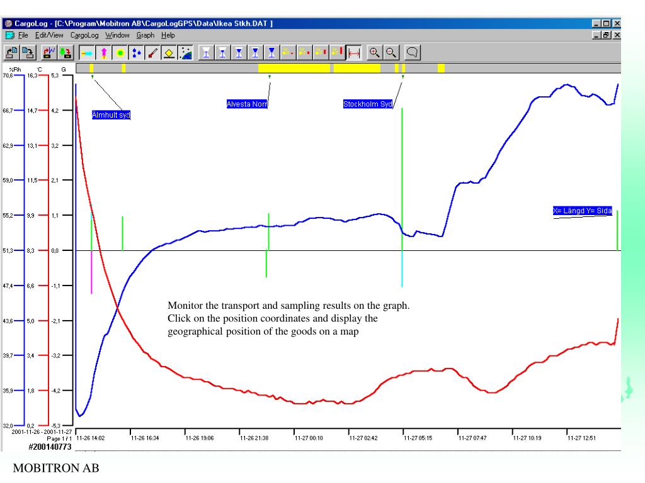This screenshot has height=483, width=645.
Task: Click the Älmhult syd position label
Action: pos(111,115)
